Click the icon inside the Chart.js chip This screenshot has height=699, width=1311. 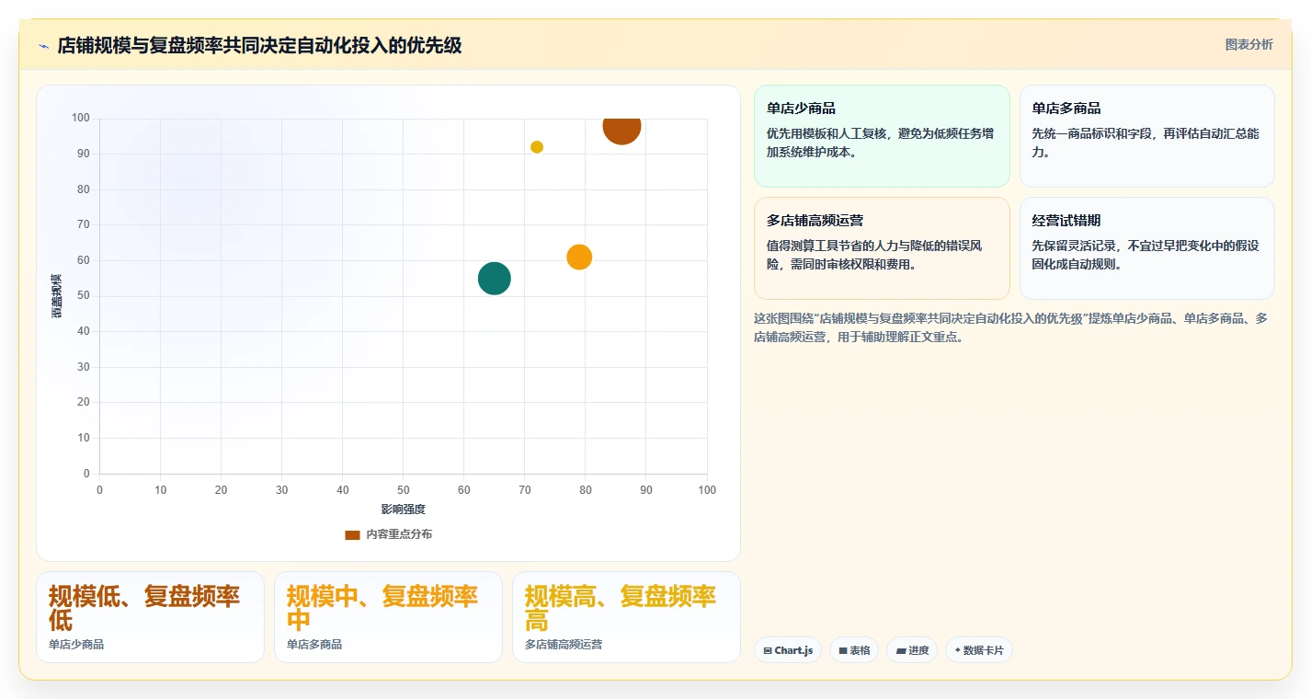tap(768, 650)
